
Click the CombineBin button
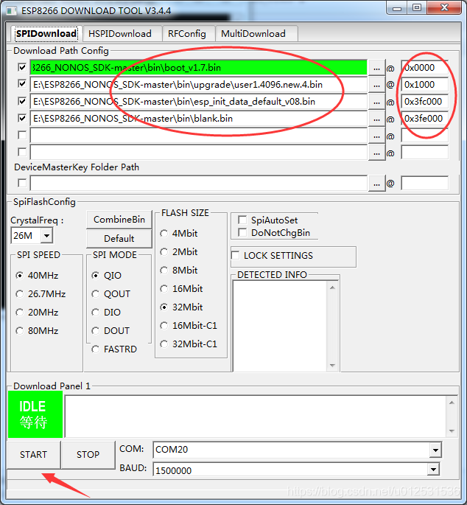pyautogui.click(x=119, y=220)
